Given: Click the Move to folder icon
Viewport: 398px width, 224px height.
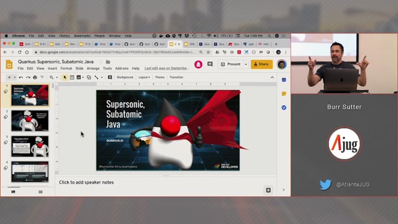Looking at the screenshot, I should coord(108,62).
